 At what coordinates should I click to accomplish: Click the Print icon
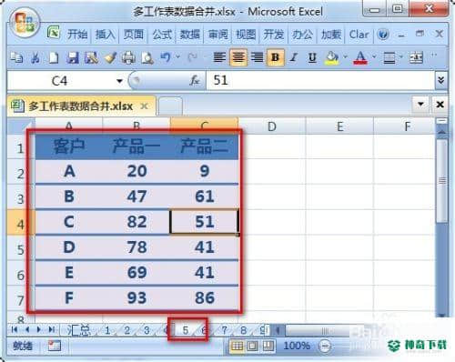(128, 57)
